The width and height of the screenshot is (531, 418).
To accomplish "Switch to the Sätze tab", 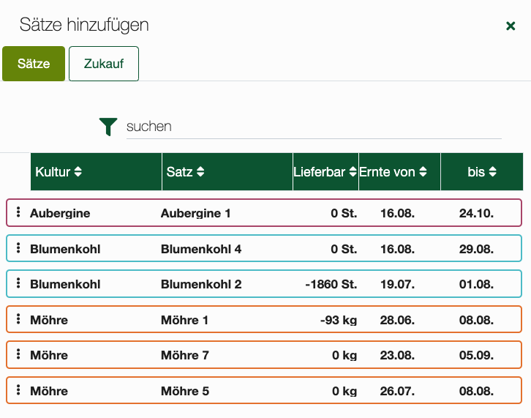I will [x=34, y=64].
